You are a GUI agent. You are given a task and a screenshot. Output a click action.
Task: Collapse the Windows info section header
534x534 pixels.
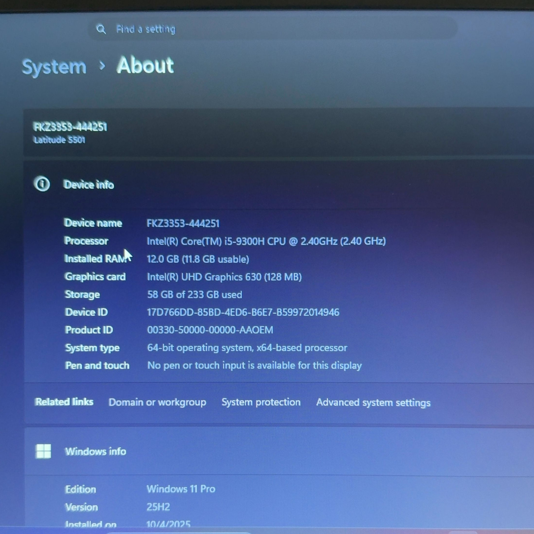point(279,451)
